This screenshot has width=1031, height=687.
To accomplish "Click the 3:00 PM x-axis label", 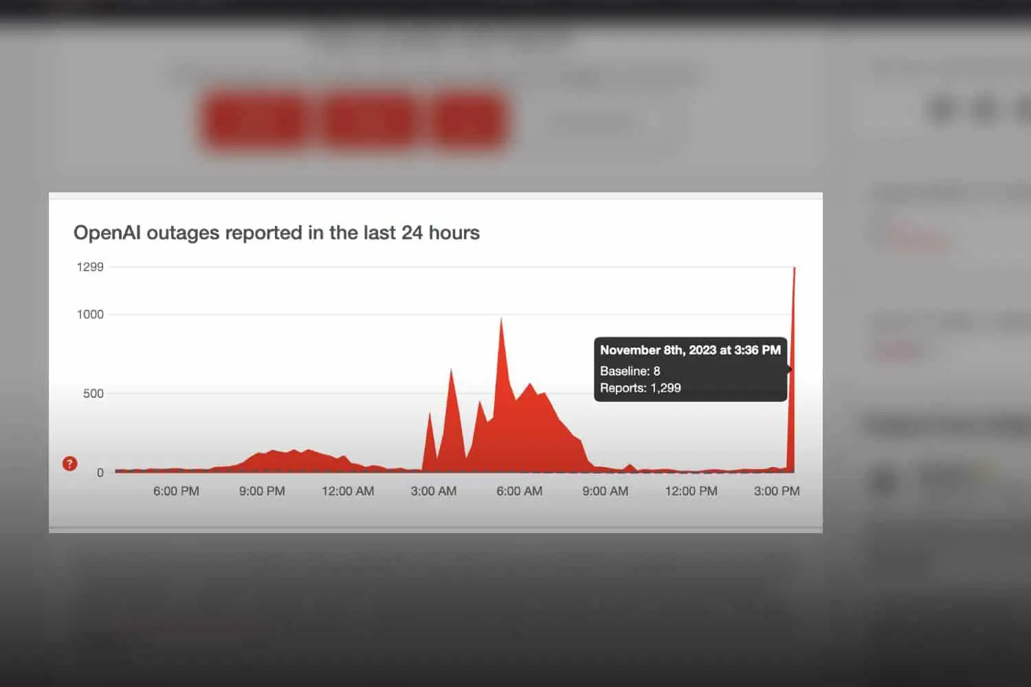I will (x=777, y=491).
